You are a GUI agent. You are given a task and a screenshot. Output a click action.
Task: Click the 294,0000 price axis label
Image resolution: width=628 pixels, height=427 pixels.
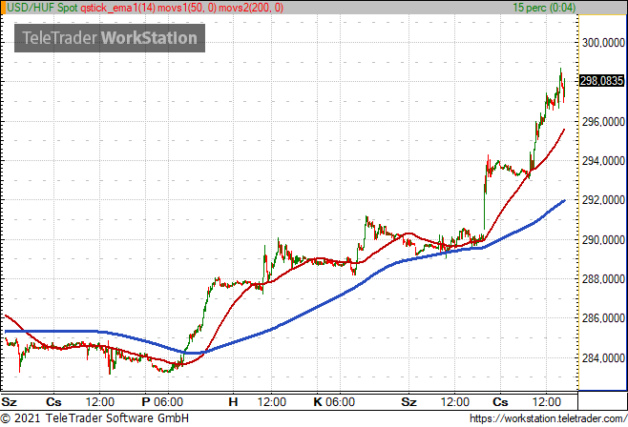pyautogui.click(x=603, y=161)
